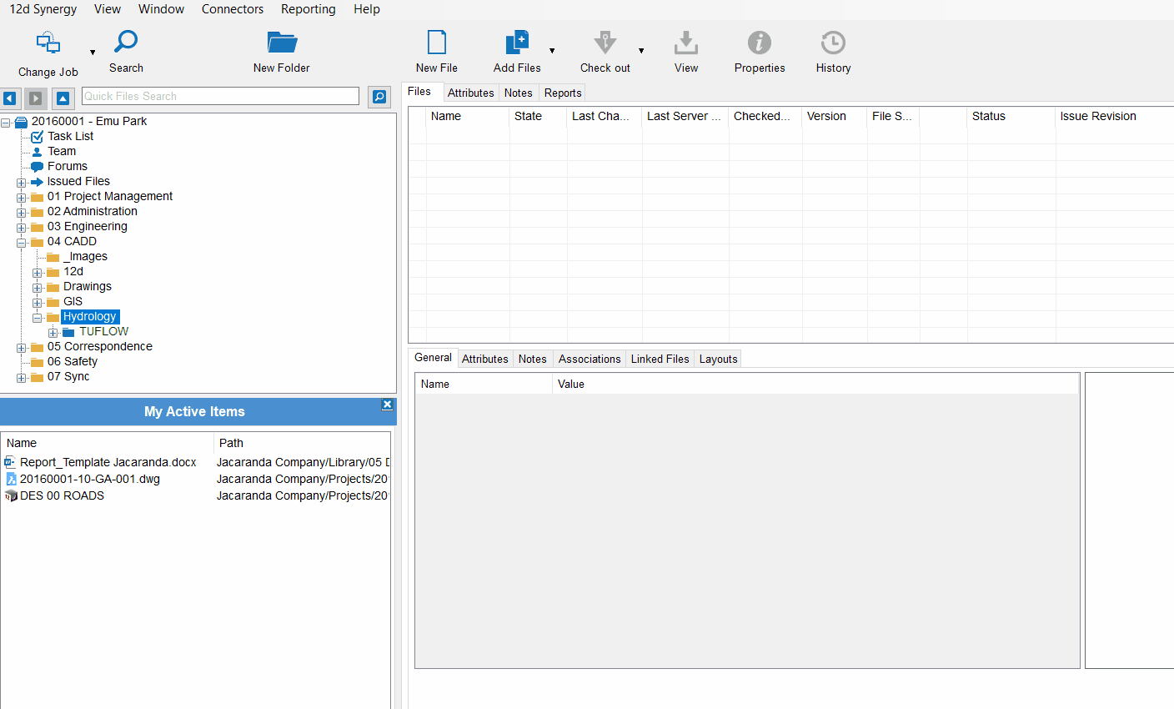Close the My Active Items panel
This screenshot has height=709, width=1174.
pos(387,405)
